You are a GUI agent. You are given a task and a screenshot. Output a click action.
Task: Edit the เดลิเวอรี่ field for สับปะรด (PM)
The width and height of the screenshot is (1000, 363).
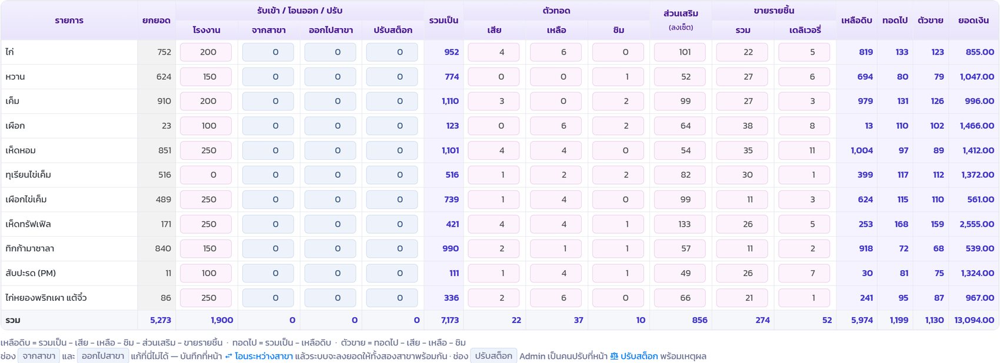(x=804, y=273)
